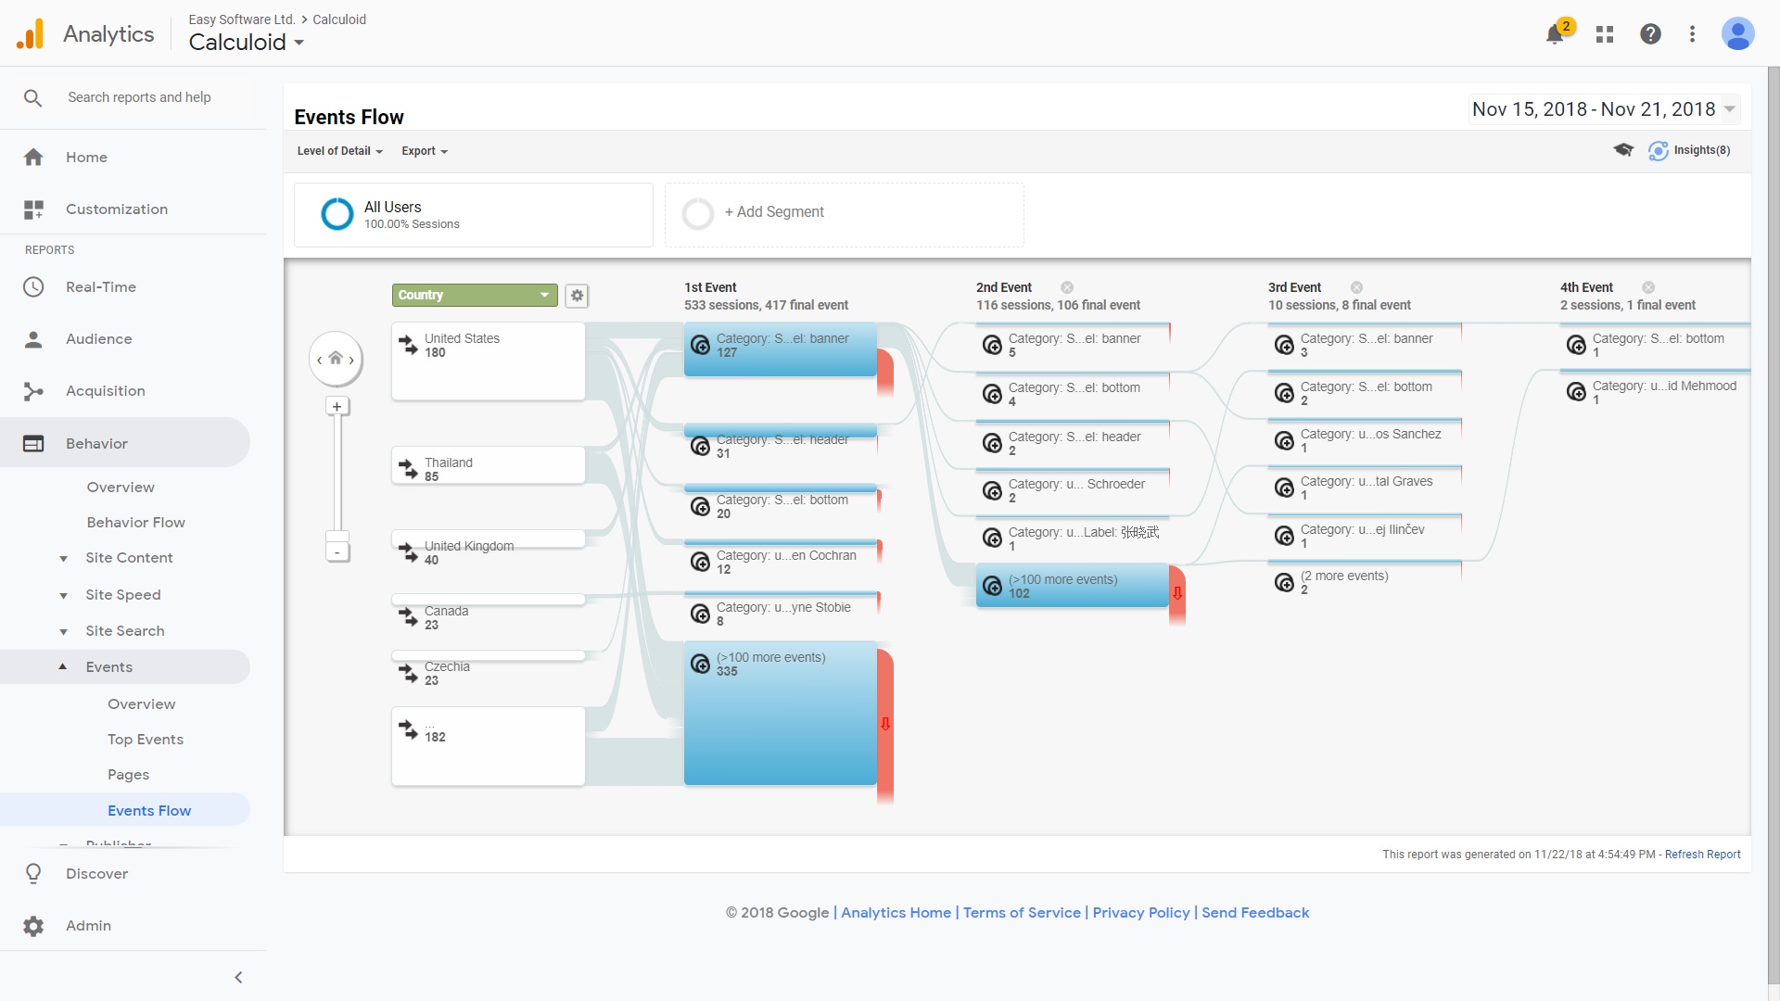The height and width of the screenshot is (1001, 1780).
Task: Click the help question mark icon
Action: (x=1649, y=33)
